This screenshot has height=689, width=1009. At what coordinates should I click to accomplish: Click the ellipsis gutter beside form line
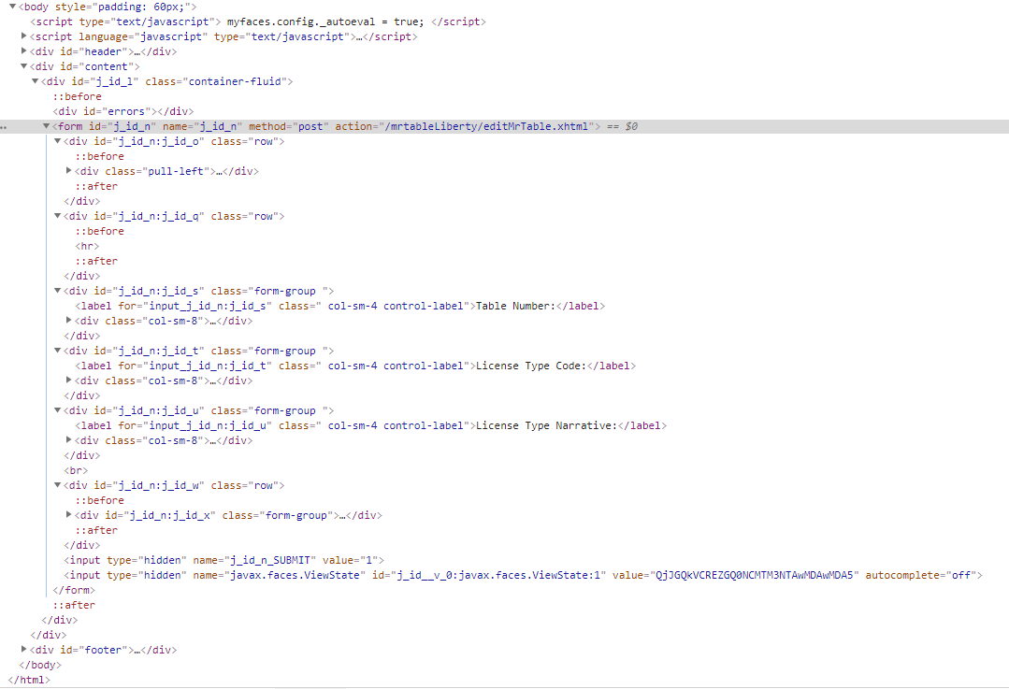pos(4,127)
